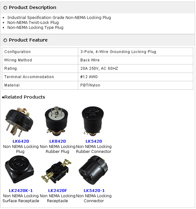
Task: Open the LK6420 product link
Action: click(21, 141)
